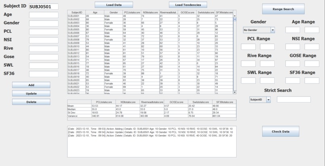
Task: Focus the Gender input field on left
Action: coord(44,23)
